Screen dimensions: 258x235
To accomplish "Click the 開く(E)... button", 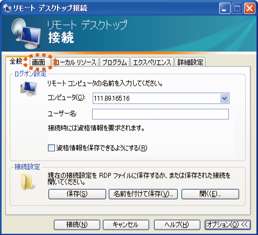I will pyautogui.click(x=210, y=194).
